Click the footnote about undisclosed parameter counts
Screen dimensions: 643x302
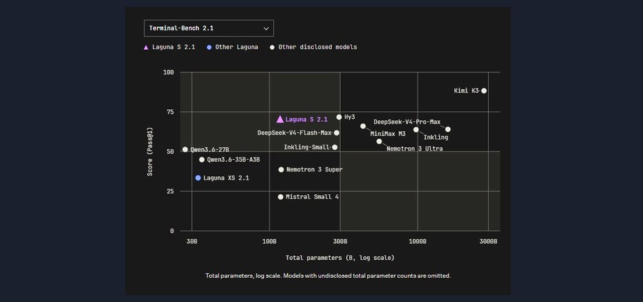(328, 276)
